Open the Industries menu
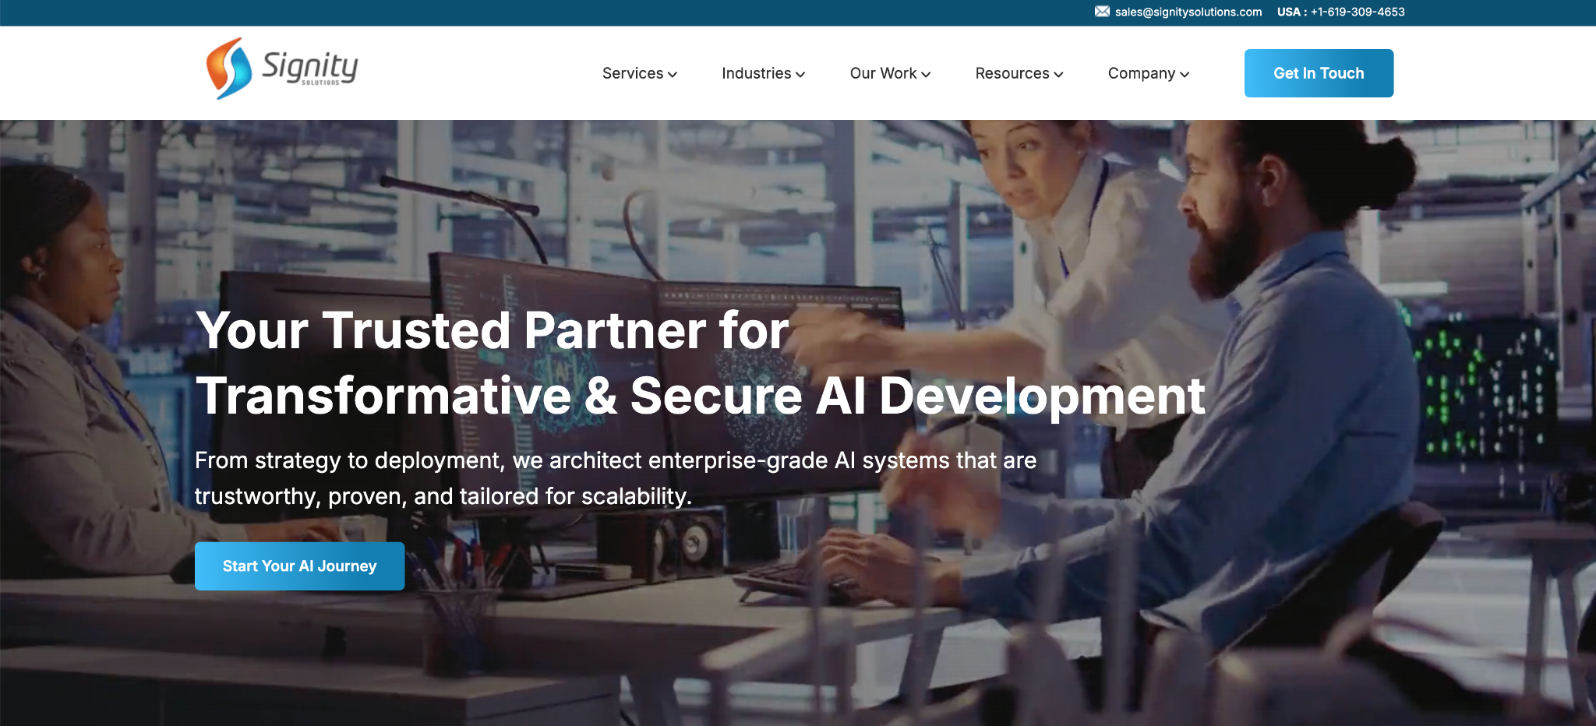The image size is (1596, 726). point(757,73)
